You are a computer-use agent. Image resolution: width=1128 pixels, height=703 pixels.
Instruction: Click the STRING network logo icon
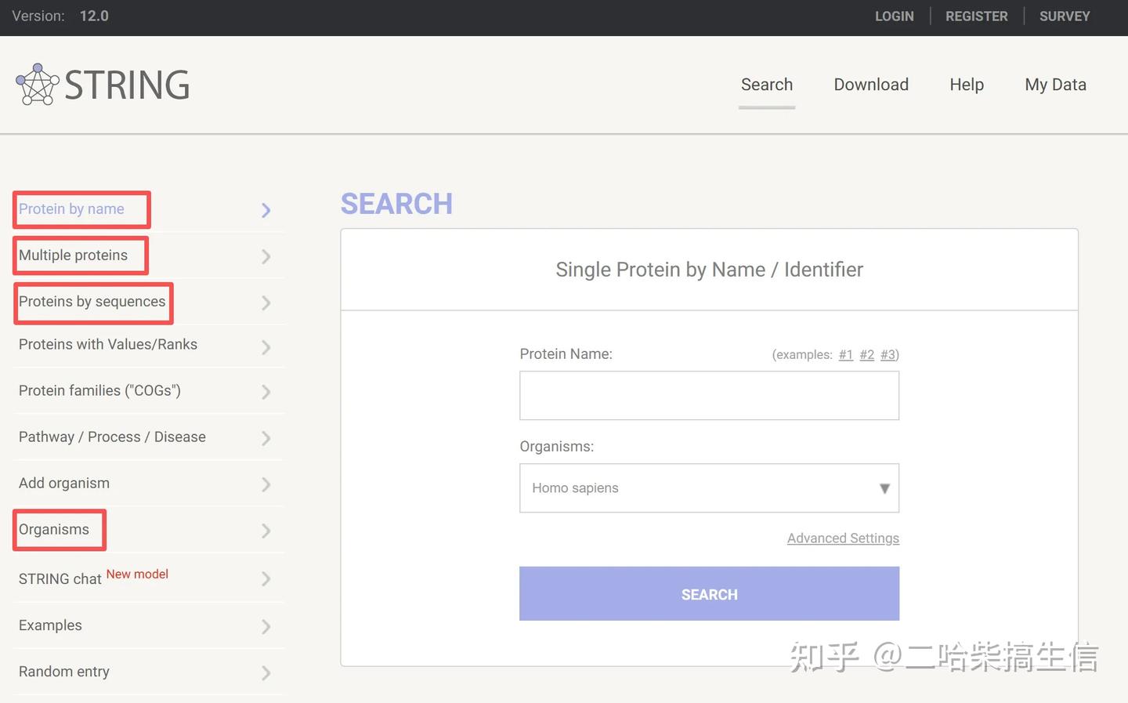(x=38, y=85)
